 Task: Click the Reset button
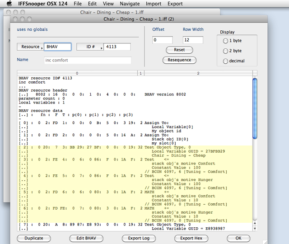179,50
